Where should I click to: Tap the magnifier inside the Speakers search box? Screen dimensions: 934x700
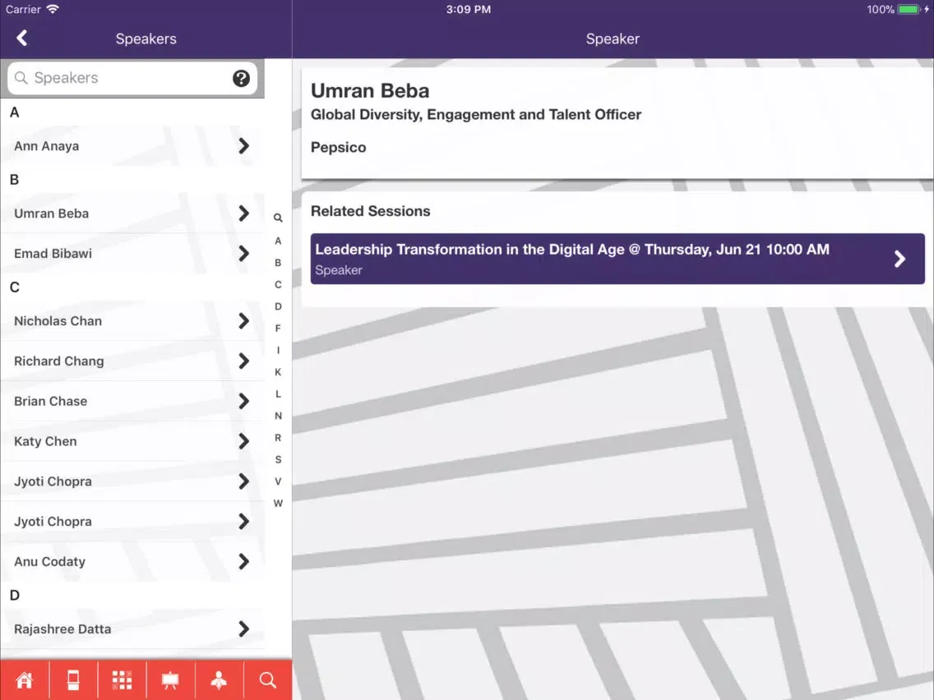(x=21, y=78)
